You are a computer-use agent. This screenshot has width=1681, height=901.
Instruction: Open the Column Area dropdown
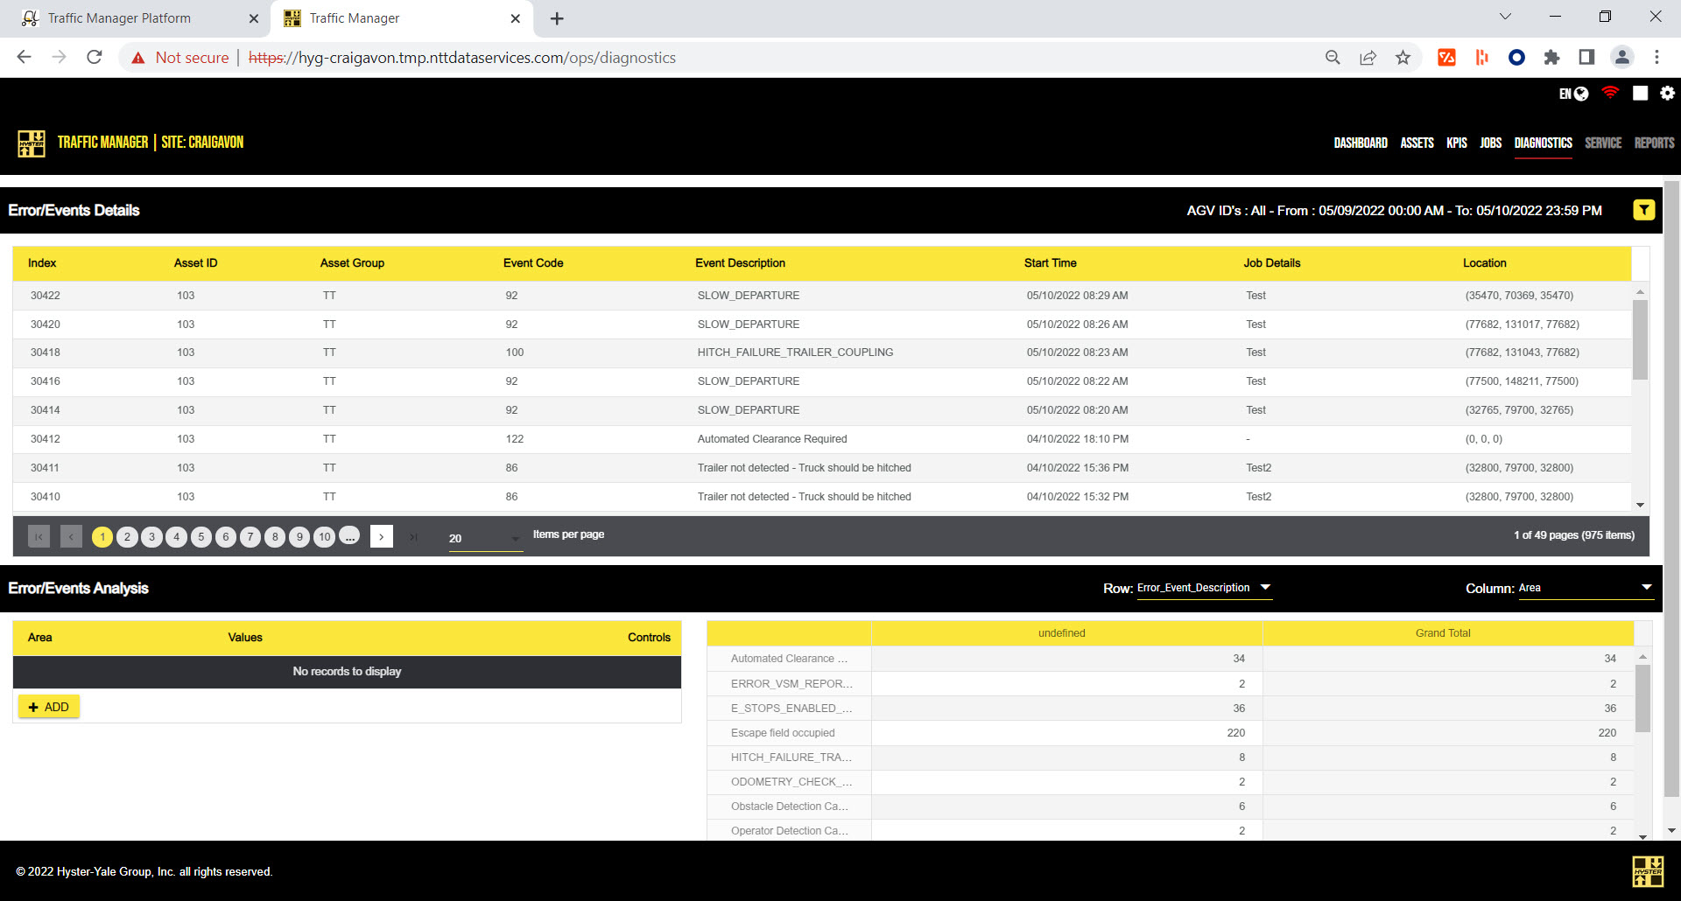[x=1585, y=588]
